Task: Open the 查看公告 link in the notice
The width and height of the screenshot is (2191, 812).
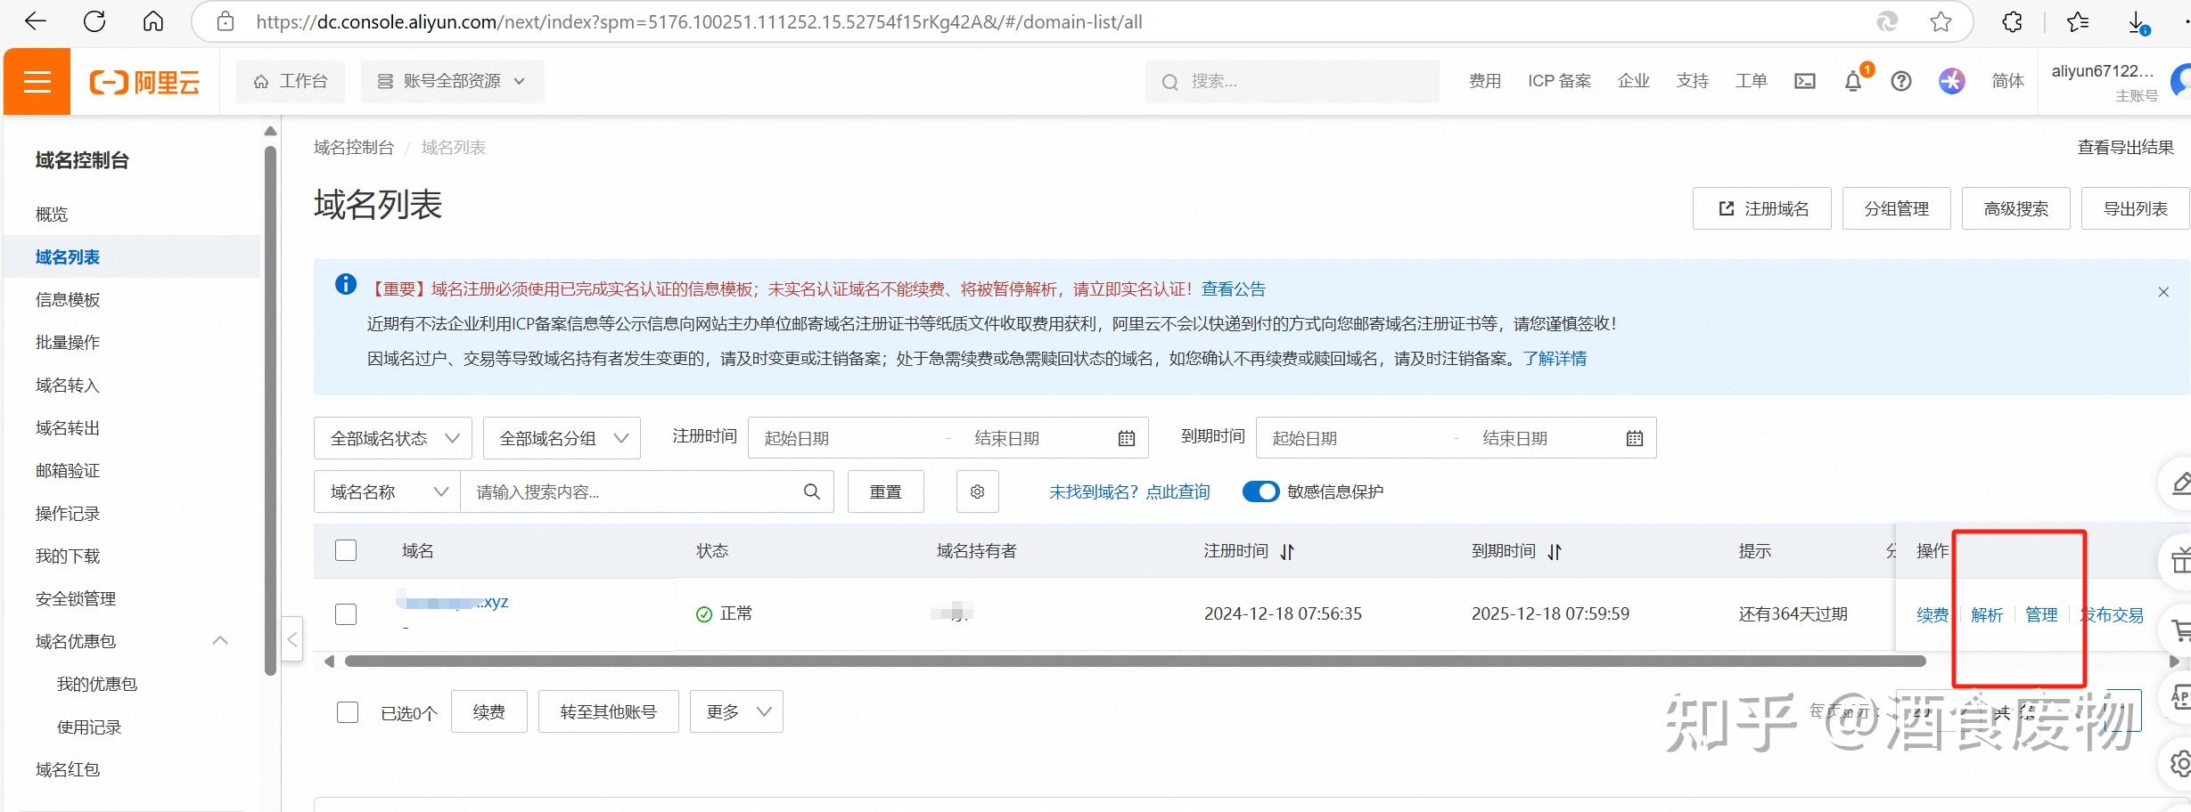Action: click(x=1233, y=288)
